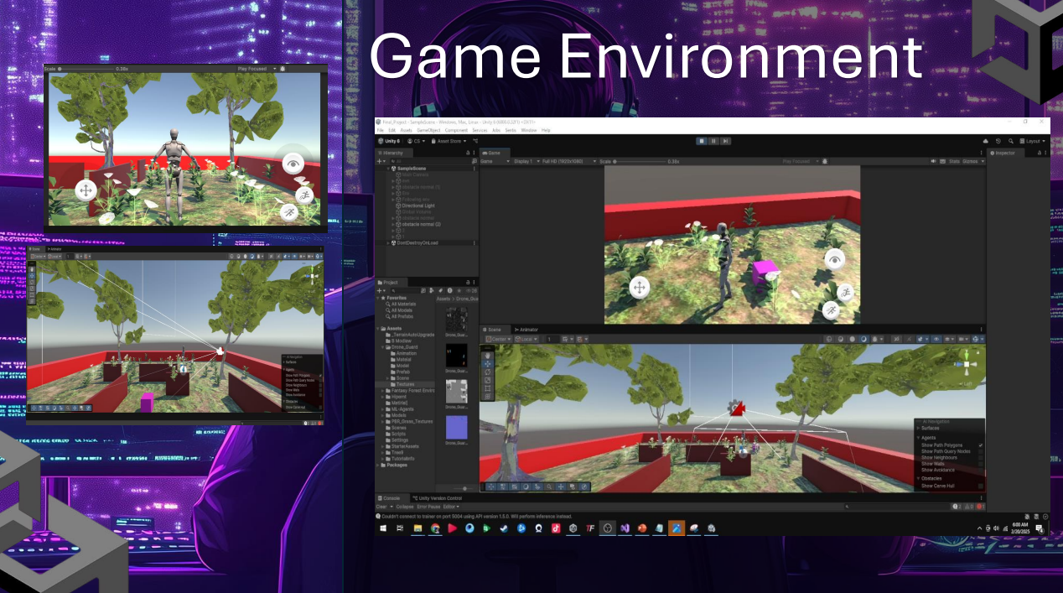Tap the eye look button in the main editor's Game view
The height and width of the screenshot is (593, 1063).
pos(834,261)
